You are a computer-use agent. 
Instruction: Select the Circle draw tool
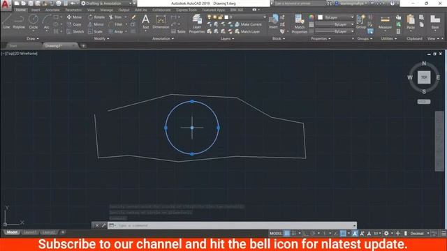[x=34, y=22]
